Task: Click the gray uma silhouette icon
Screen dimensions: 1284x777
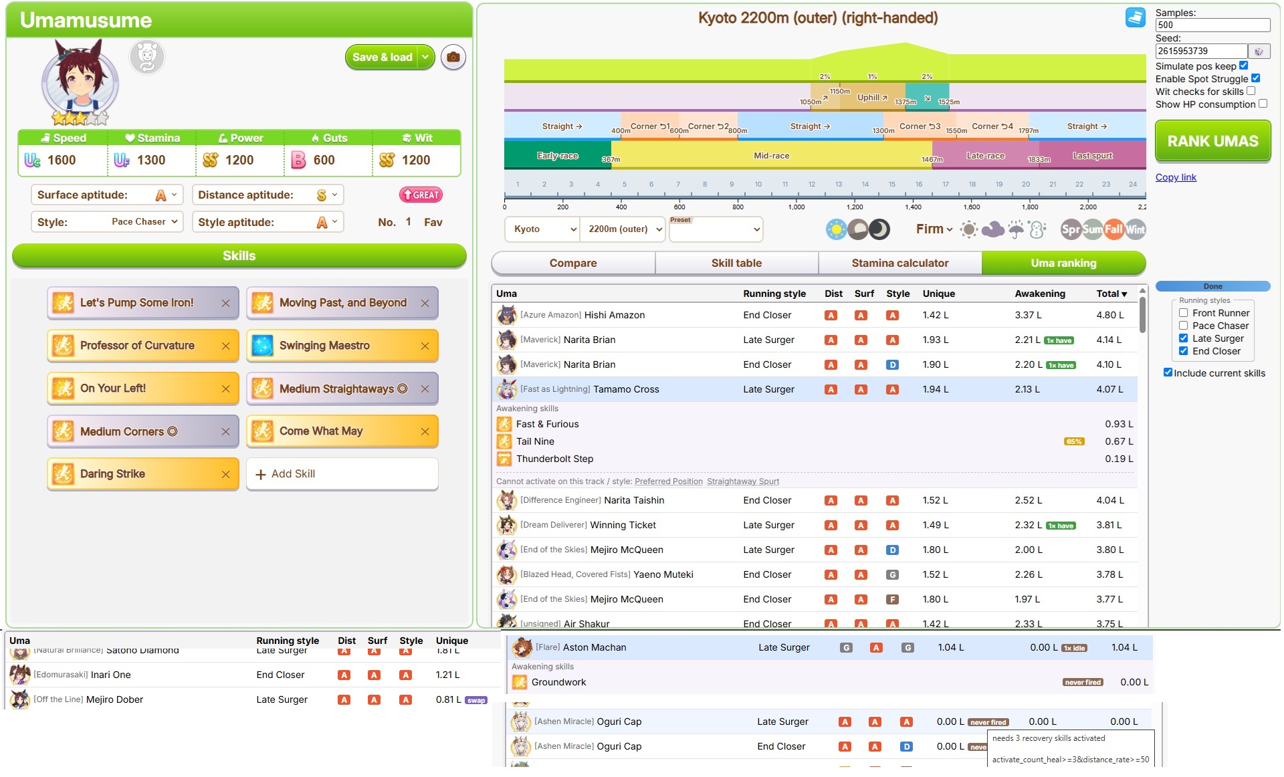Action: [147, 58]
